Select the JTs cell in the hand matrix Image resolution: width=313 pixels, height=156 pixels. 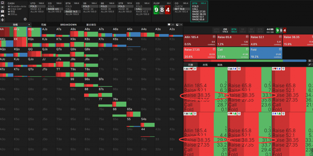pyautogui.click(x=63, y=62)
